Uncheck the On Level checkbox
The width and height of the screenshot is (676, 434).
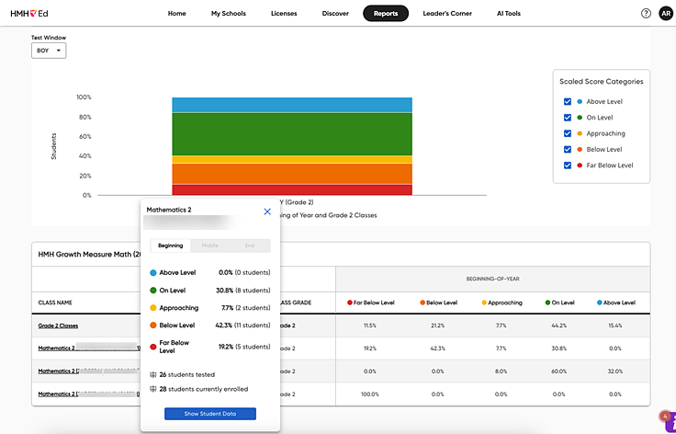568,118
